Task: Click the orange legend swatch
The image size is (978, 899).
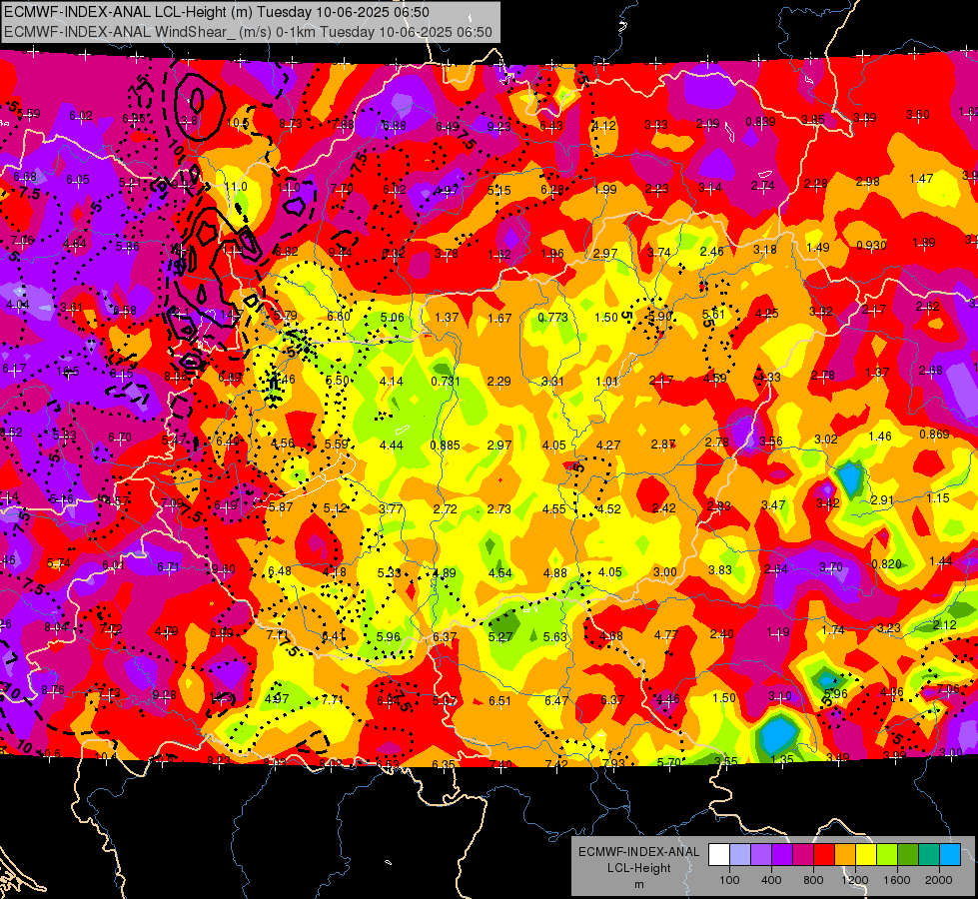Action: [845, 855]
